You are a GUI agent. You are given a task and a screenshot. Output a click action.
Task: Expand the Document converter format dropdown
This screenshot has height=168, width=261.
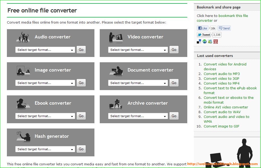point(138,83)
